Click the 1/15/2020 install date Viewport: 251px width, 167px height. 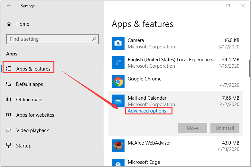pyautogui.click(x=229, y=66)
